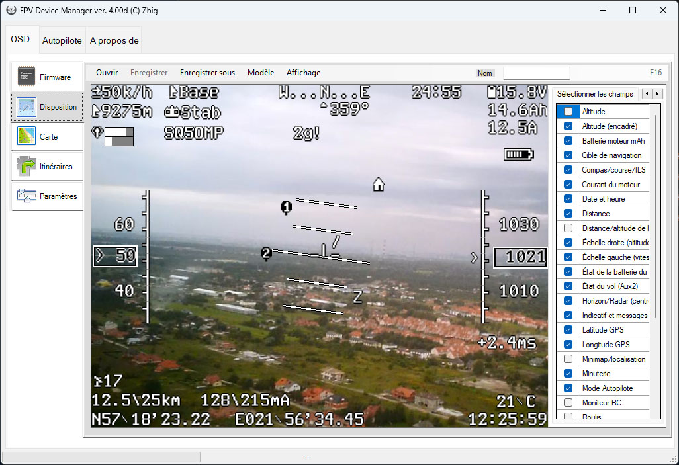Uncheck the Date et heure field
The image size is (679, 465).
(568, 198)
